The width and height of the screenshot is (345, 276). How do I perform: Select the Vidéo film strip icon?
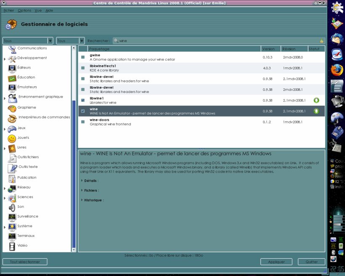12,247
